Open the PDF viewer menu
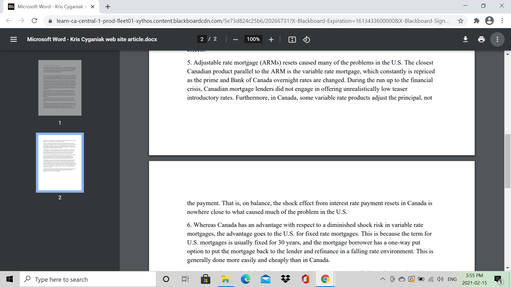The height and width of the screenshot is (287, 511). 13,39
